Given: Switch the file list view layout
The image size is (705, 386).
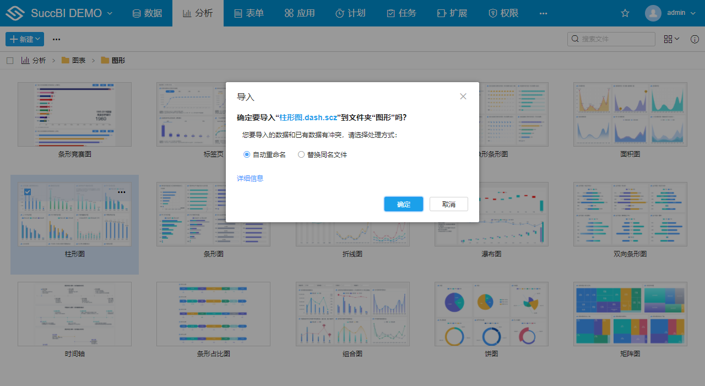Looking at the screenshot, I should [670, 39].
